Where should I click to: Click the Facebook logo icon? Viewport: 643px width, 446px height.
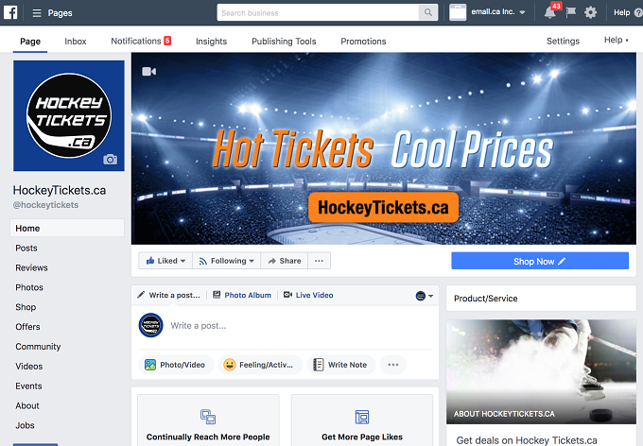pos(10,12)
